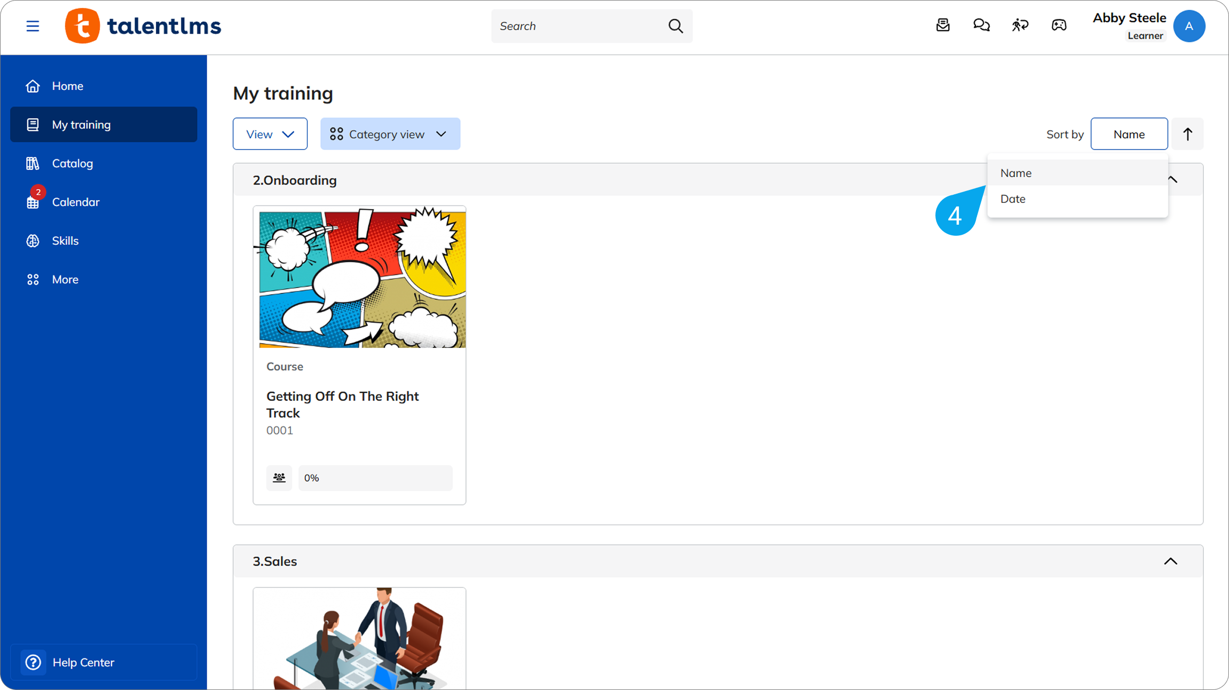The image size is (1229, 690).
Task: Select Date in sort options
Action: 1013,199
